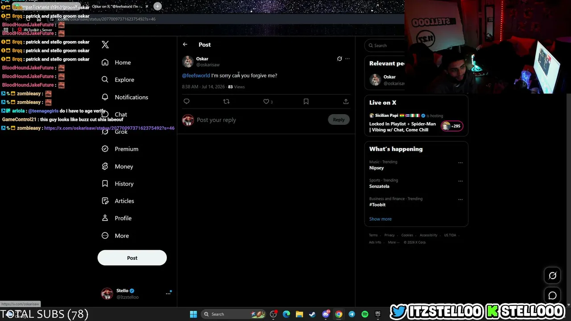Click the X logo in the sidebar

pos(105,45)
